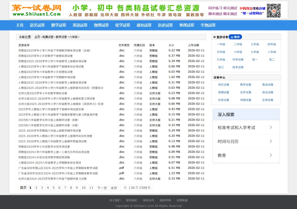Select 九年级 in the grade sidebar

click(221, 59)
